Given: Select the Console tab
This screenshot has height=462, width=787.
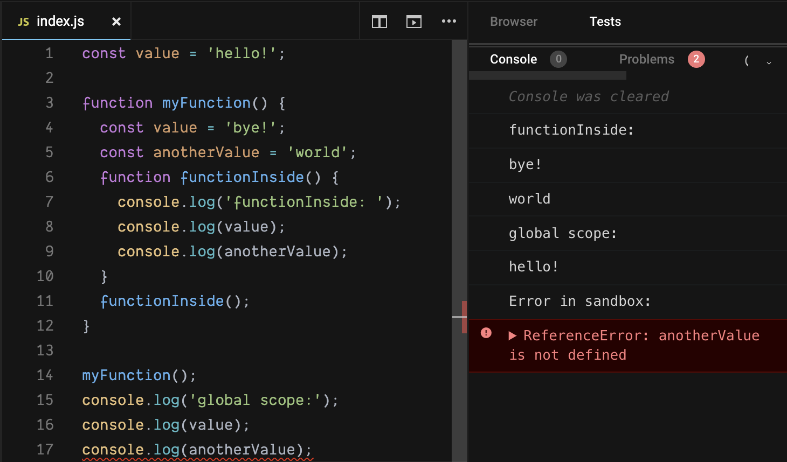Looking at the screenshot, I should 513,59.
